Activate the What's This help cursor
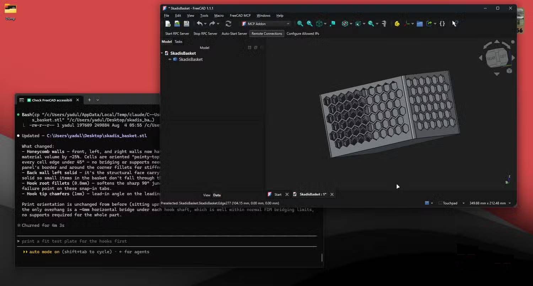The width and height of the screenshot is (533, 286). point(455,23)
